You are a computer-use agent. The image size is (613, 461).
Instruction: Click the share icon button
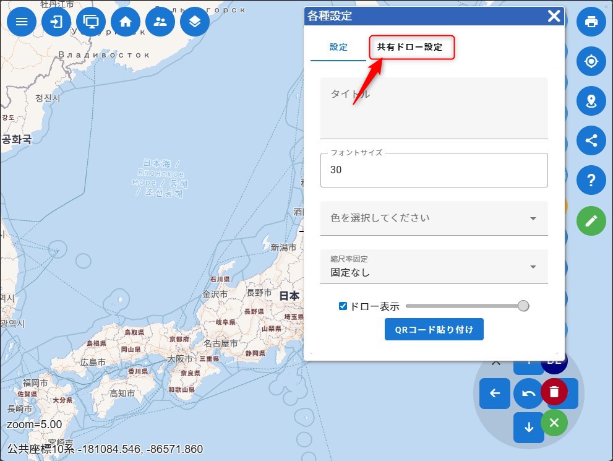(591, 140)
